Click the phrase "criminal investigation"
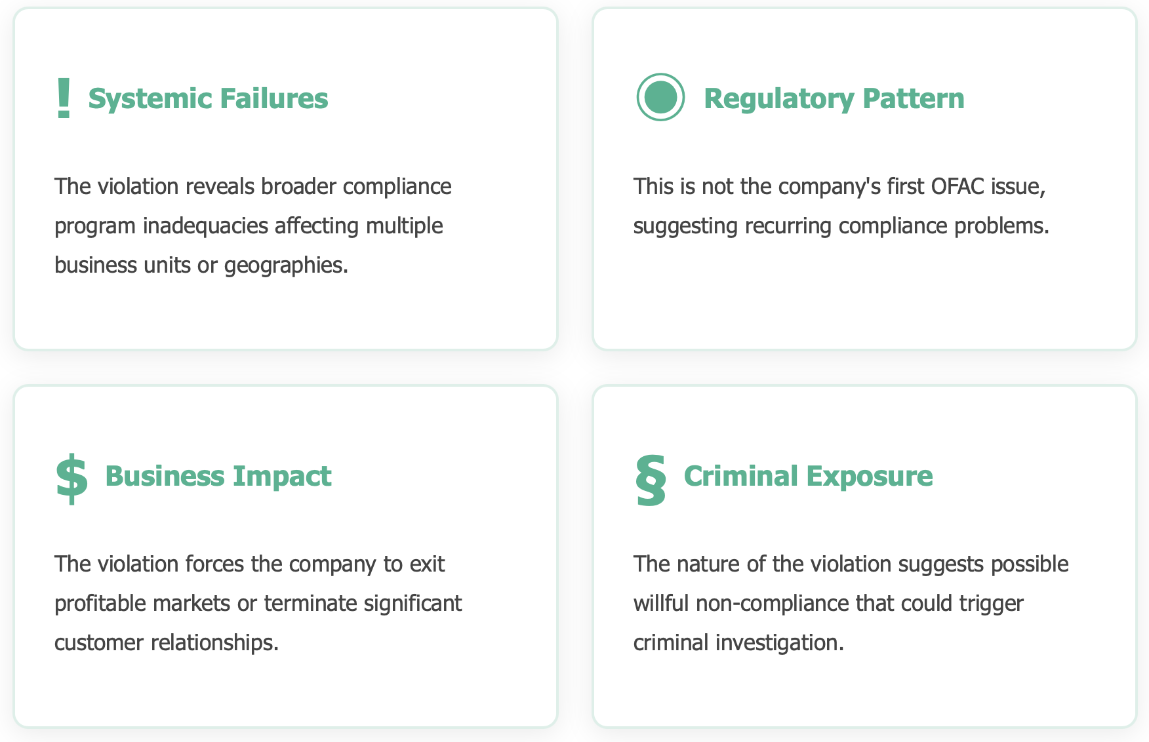 pyautogui.click(x=737, y=642)
